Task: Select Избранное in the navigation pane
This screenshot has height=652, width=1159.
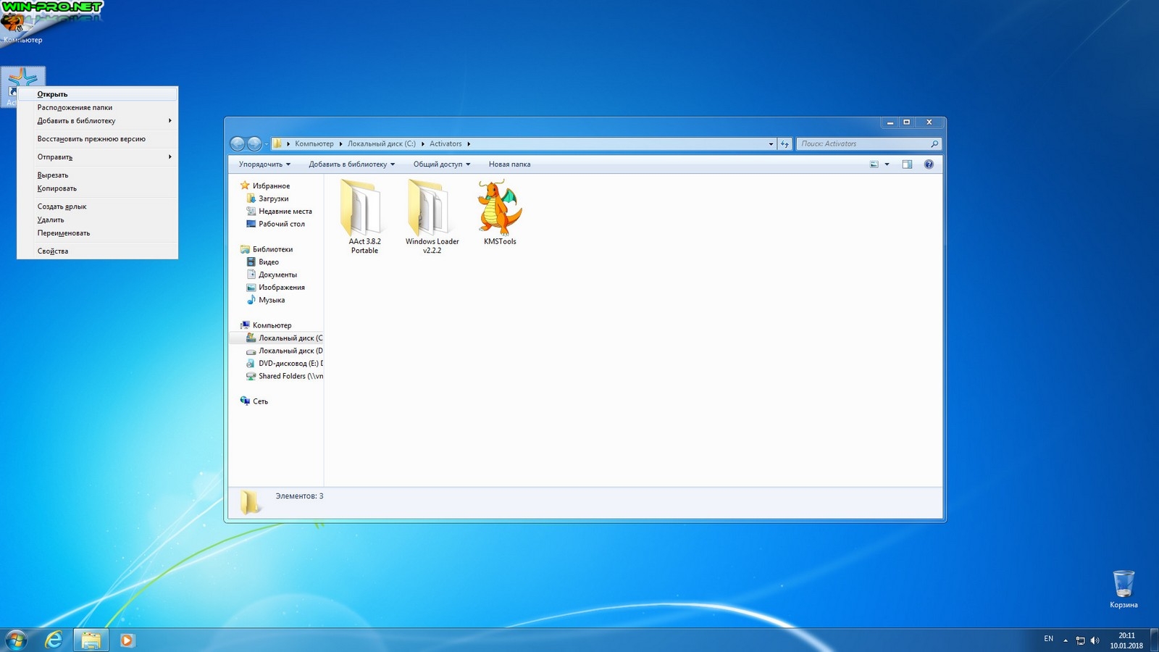Action: [271, 186]
